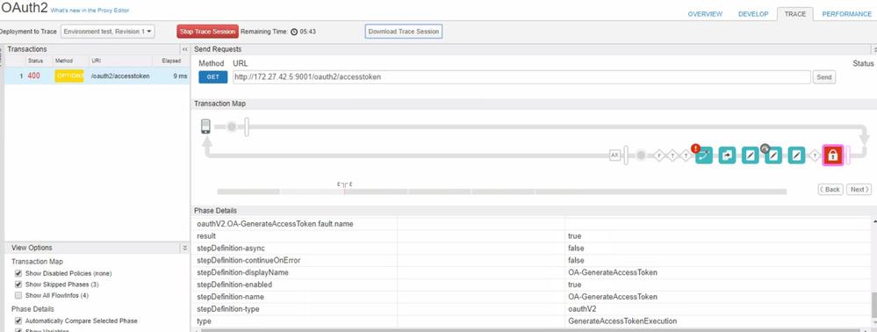Open What's new in the Proxy Editor link
The width and height of the screenshot is (877, 332).
[90, 11]
